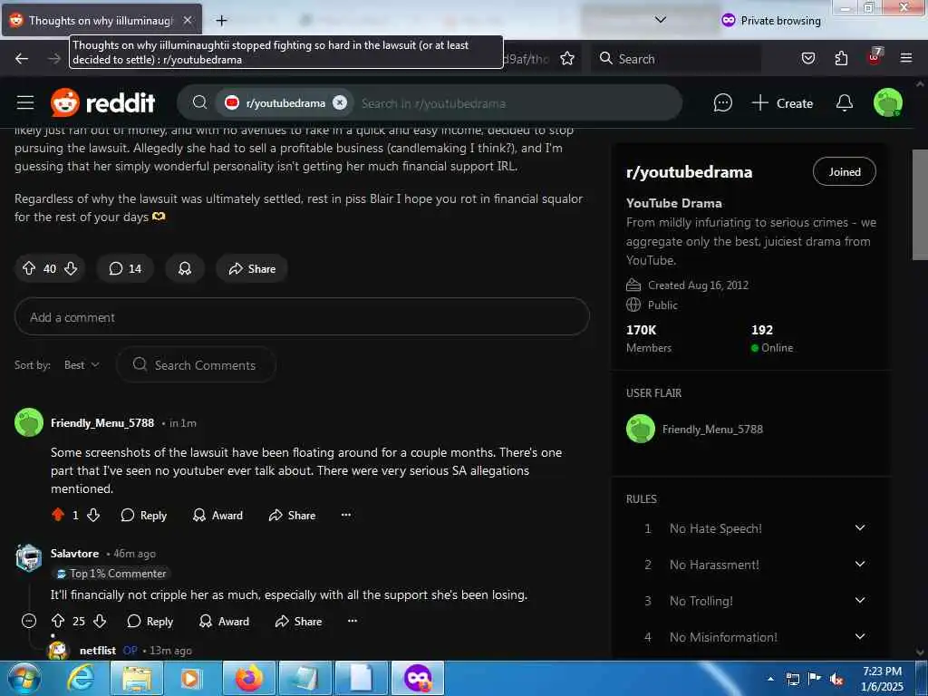928x696 pixels.
Task: Open uBlock extension icon with badge
Action: [875, 57]
